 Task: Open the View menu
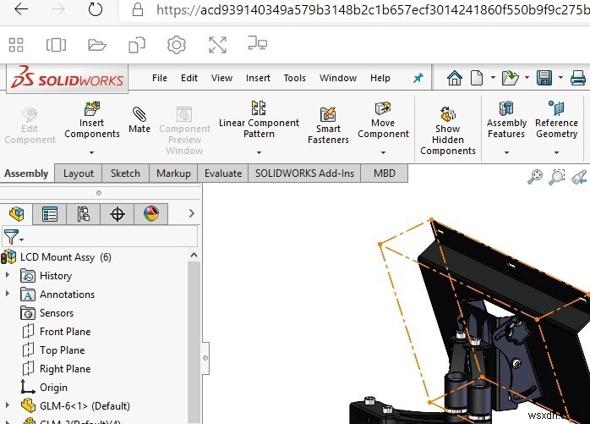click(x=221, y=78)
